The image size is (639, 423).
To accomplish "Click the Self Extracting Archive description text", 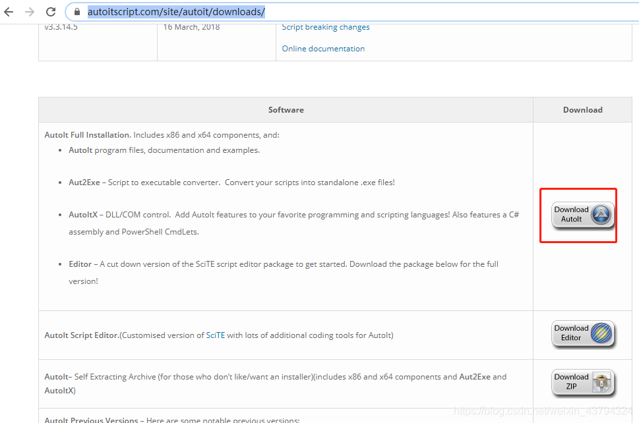I will [x=276, y=383].
